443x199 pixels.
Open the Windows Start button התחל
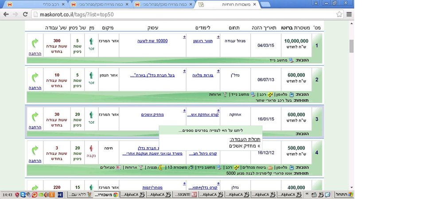344,195
